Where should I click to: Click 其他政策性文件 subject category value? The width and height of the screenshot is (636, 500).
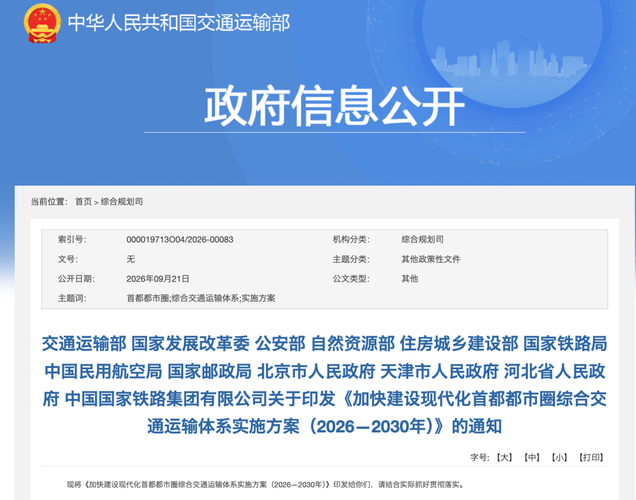click(430, 259)
